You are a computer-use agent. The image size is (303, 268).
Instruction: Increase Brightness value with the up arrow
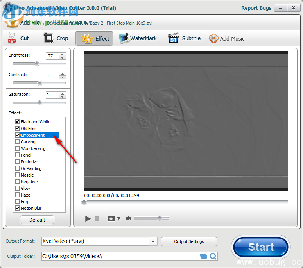click(62, 54)
